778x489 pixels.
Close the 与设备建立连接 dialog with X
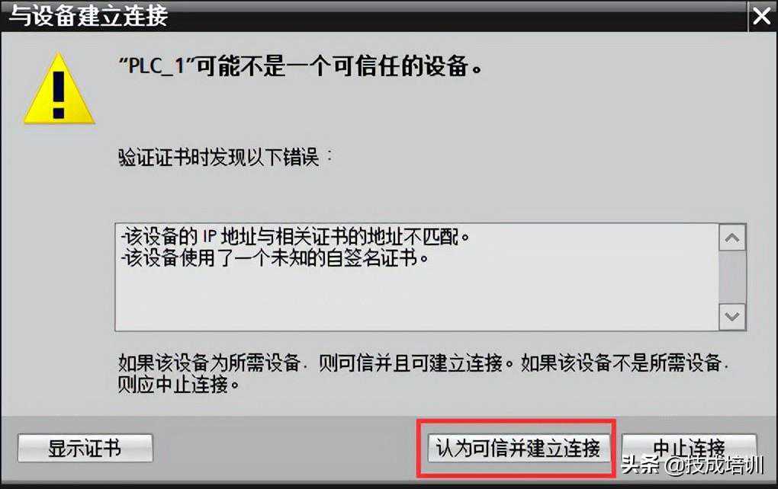coord(762,16)
